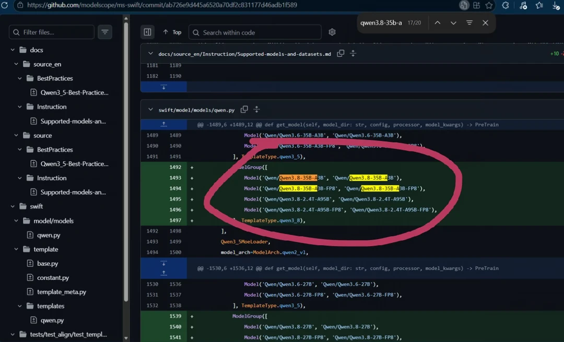Viewport: 564px width, 342px height.
Task: Collapse the template folder
Action: click(x=16, y=249)
